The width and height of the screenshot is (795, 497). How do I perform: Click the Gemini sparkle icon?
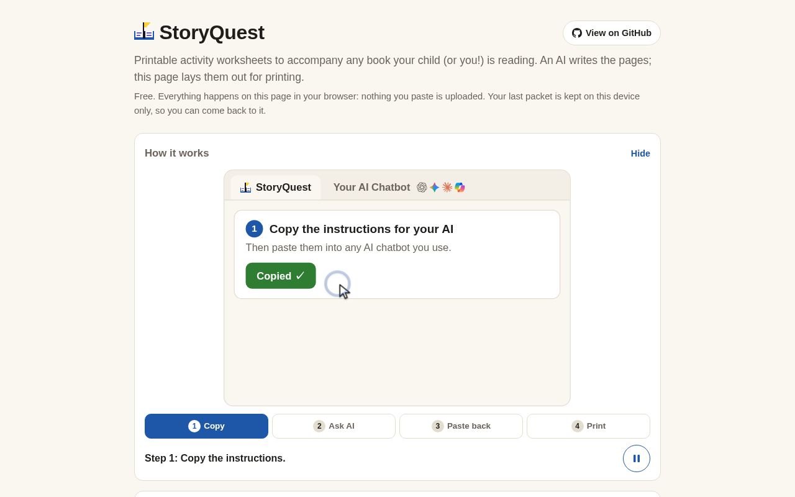click(x=435, y=188)
